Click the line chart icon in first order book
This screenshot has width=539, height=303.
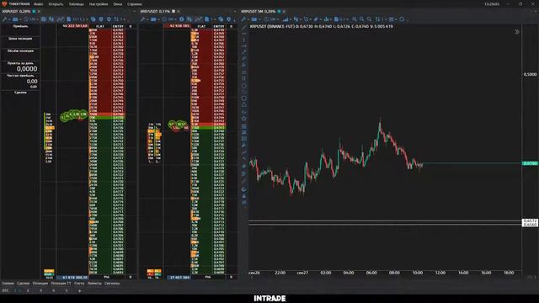60,19
